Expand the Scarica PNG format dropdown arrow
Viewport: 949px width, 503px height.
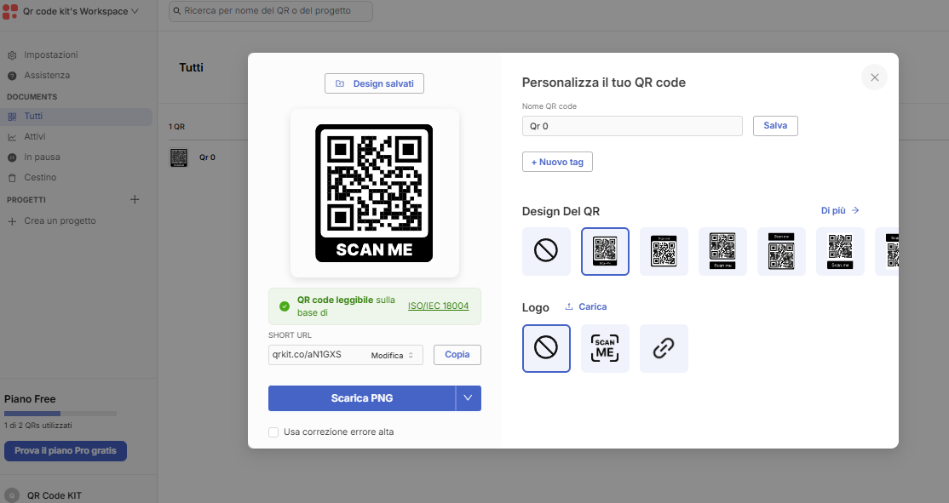tap(468, 397)
